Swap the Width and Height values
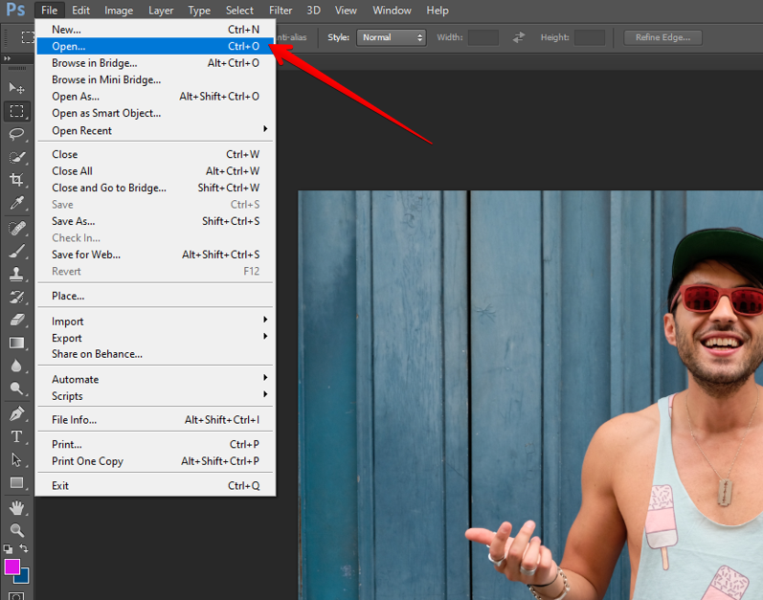 (519, 37)
